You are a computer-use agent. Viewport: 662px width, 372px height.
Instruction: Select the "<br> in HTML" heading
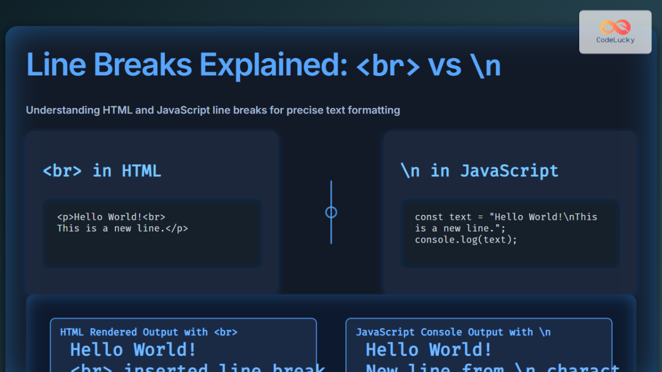point(102,171)
